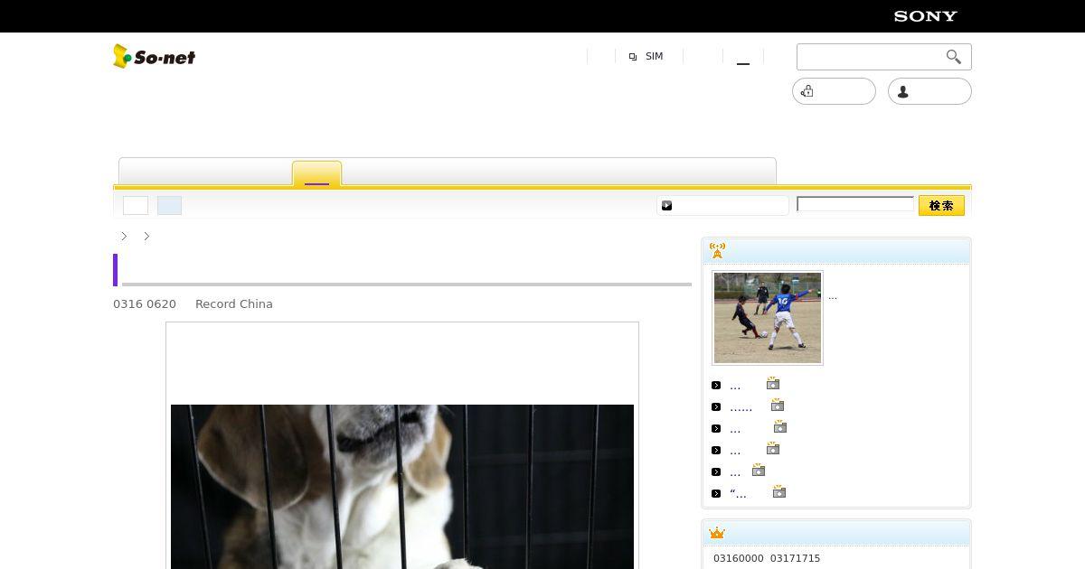Open the Record China source text

pos(234,304)
